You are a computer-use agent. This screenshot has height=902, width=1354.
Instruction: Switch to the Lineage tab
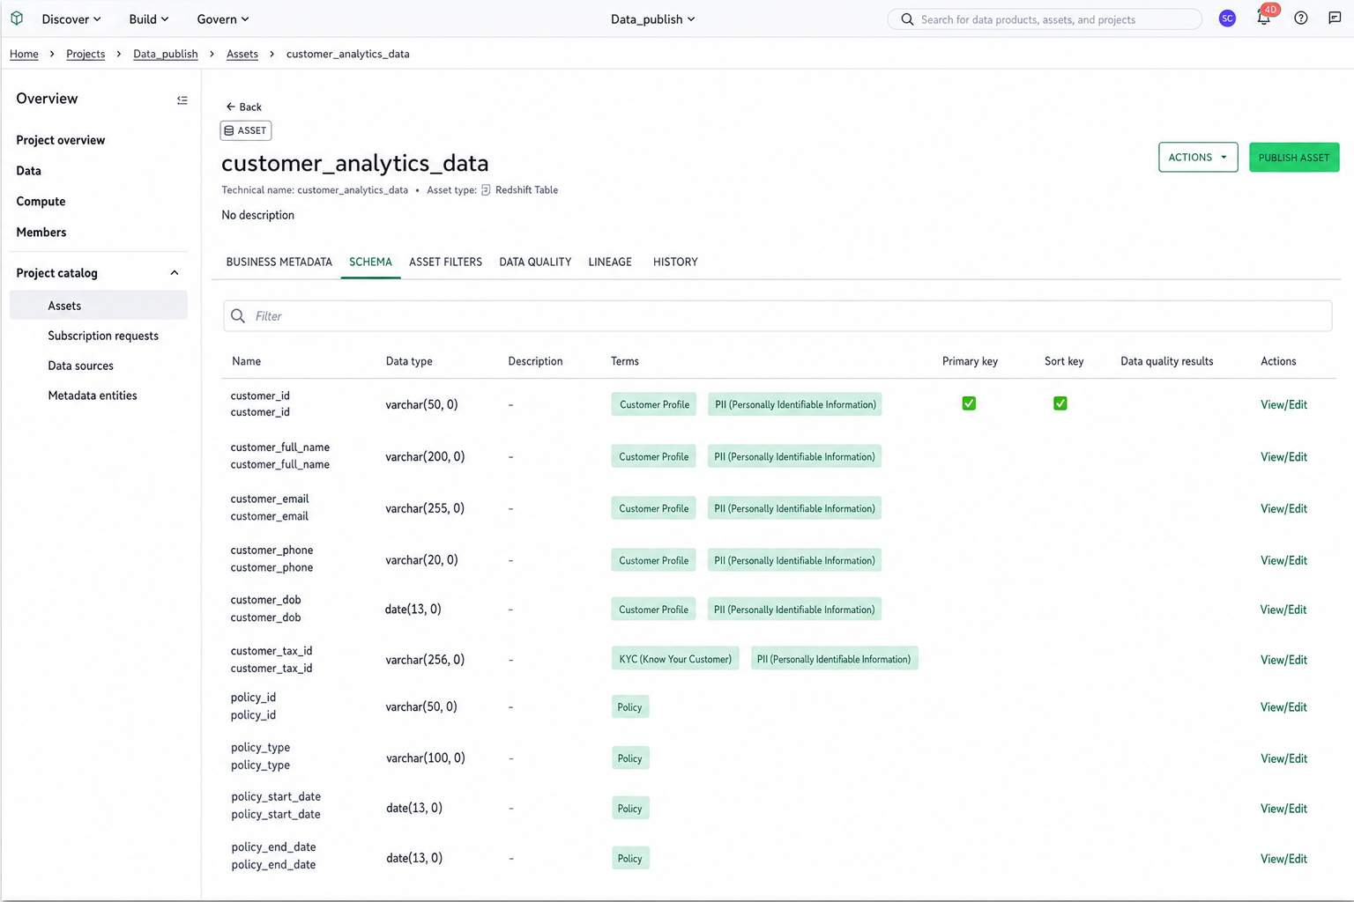[610, 262]
